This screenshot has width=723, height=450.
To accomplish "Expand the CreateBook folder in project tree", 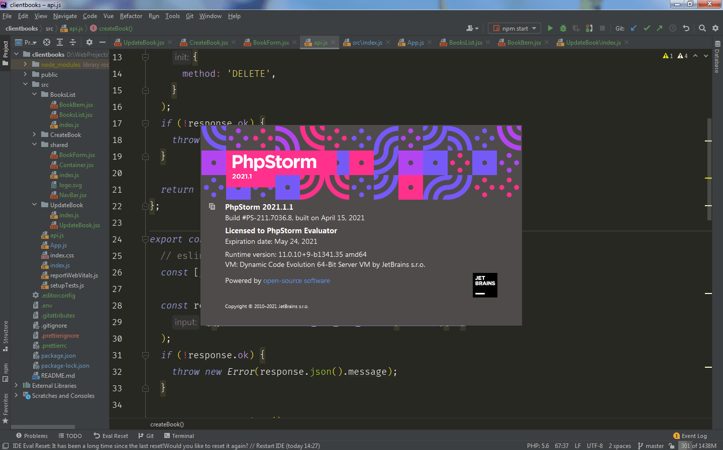I will coord(34,134).
